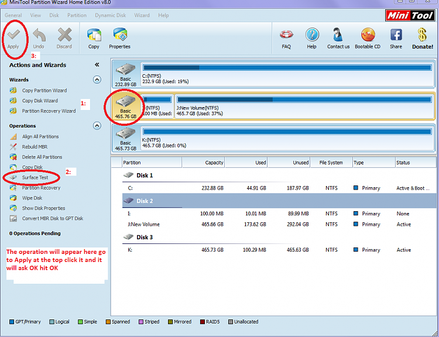Sort by the Type column header

click(374, 162)
